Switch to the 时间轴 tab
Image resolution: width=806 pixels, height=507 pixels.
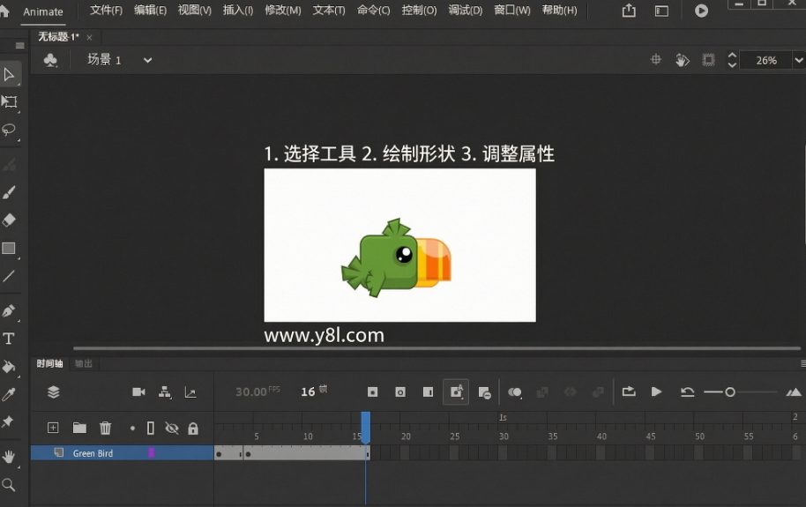[49, 363]
